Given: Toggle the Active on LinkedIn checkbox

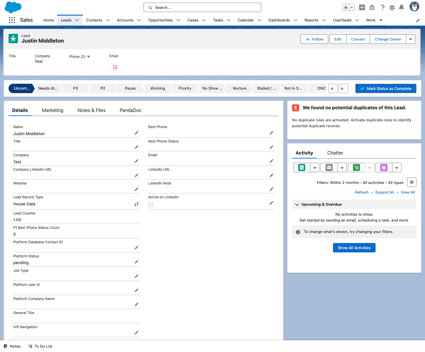Looking at the screenshot, I should [151, 205].
